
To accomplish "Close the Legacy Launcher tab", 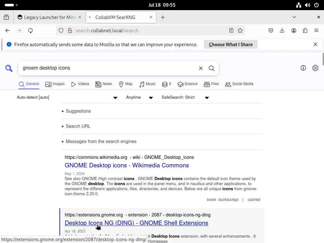I will 80,17.
